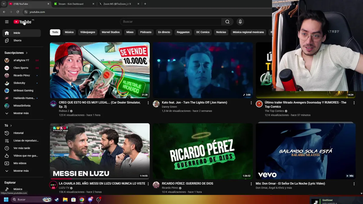The height and width of the screenshot is (204, 363).
Task: Open Windows Start menu
Action: [6, 199]
